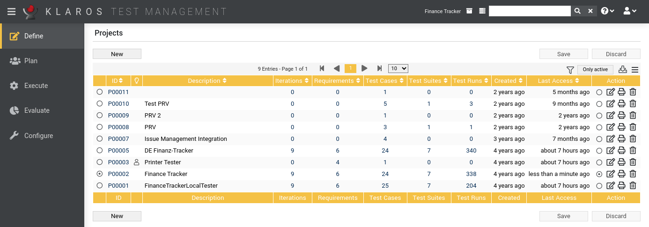Open the user account dropdown menu
This screenshot has height=227, width=649.
point(630,11)
